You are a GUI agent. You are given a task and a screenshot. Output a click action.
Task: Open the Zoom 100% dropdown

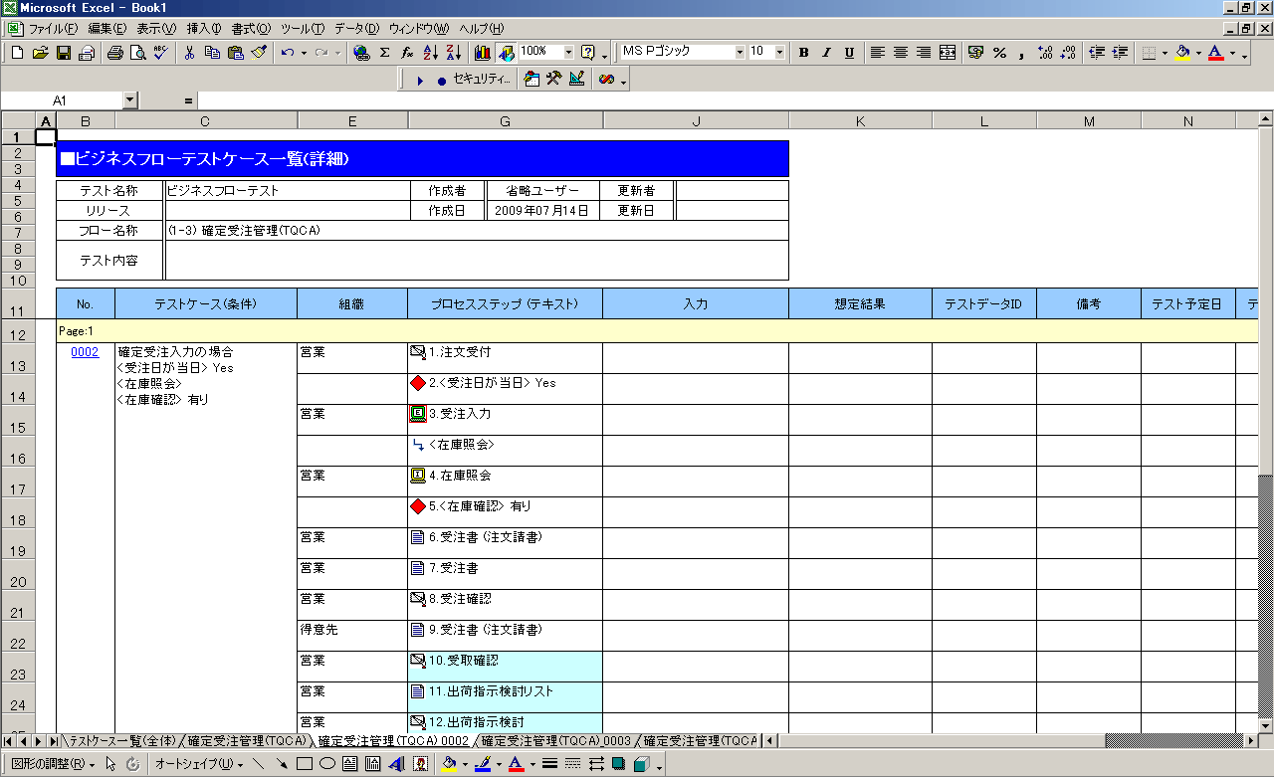[568, 52]
